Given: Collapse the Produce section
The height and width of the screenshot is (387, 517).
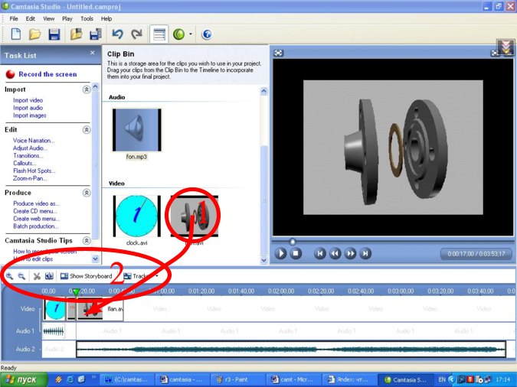Looking at the screenshot, I should (87, 193).
